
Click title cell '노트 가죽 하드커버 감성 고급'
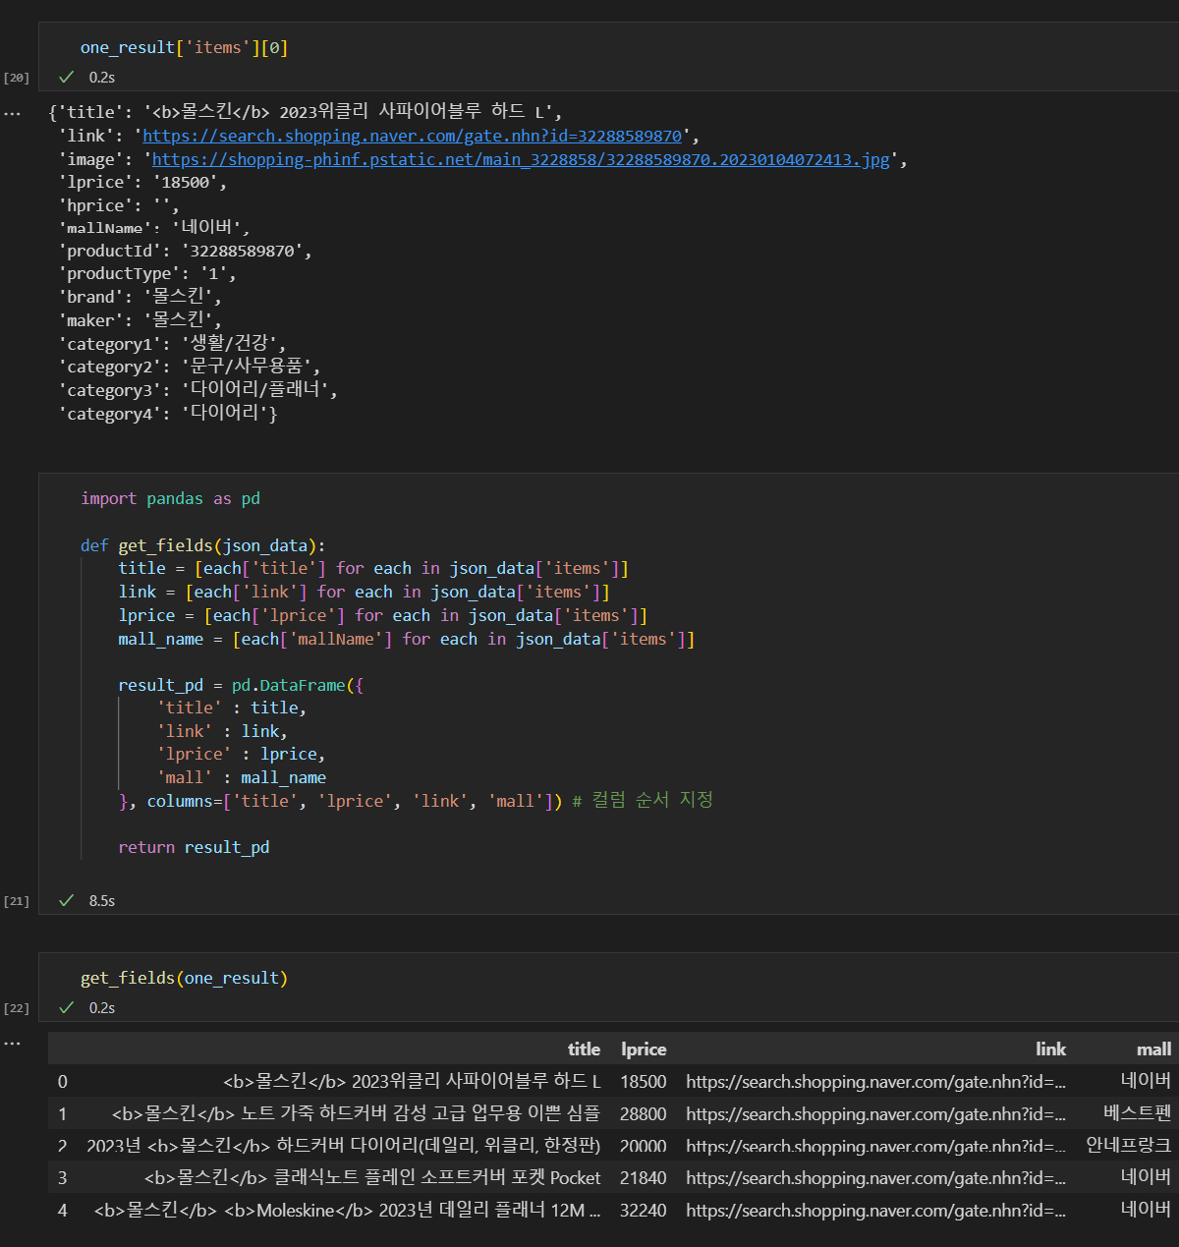click(x=356, y=1113)
